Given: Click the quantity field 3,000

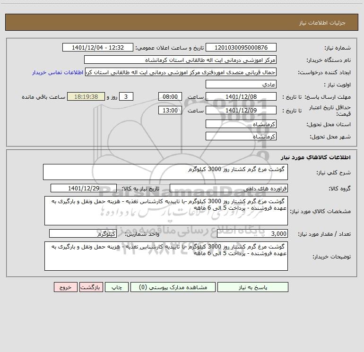Looking at the screenshot, I should click(252, 234).
